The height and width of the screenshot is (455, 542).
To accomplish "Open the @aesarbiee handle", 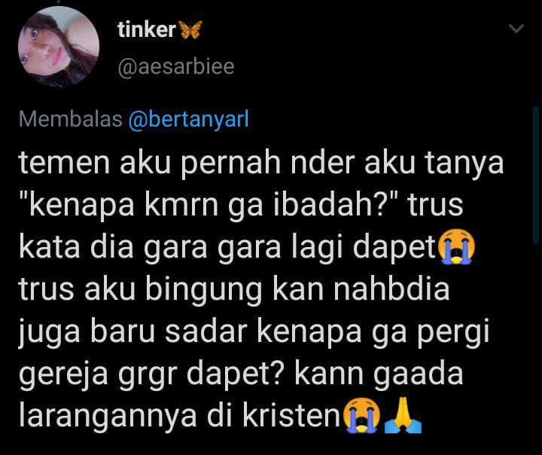I will (x=176, y=66).
